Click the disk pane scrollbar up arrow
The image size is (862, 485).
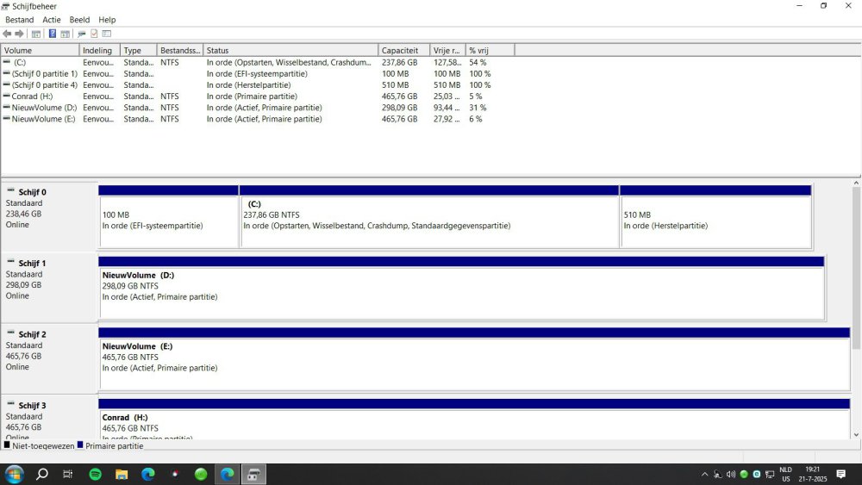(x=856, y=183)
